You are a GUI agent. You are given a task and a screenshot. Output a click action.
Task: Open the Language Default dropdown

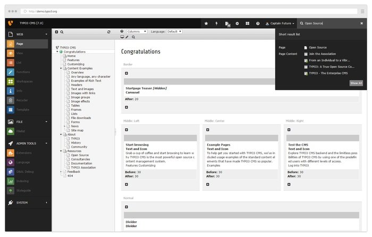click(x=174, y=31)
